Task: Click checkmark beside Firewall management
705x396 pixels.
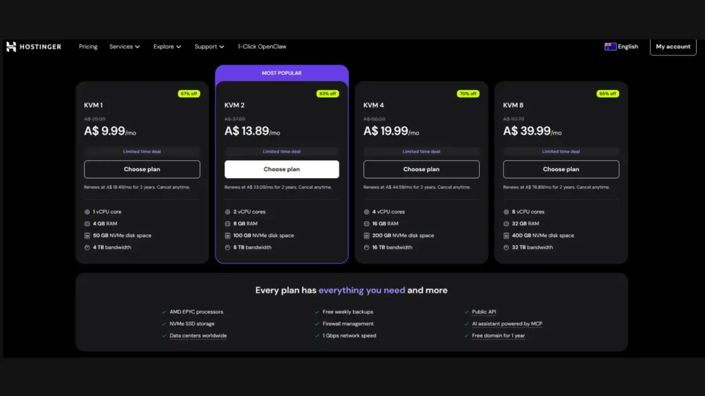Action: [317, 324]
